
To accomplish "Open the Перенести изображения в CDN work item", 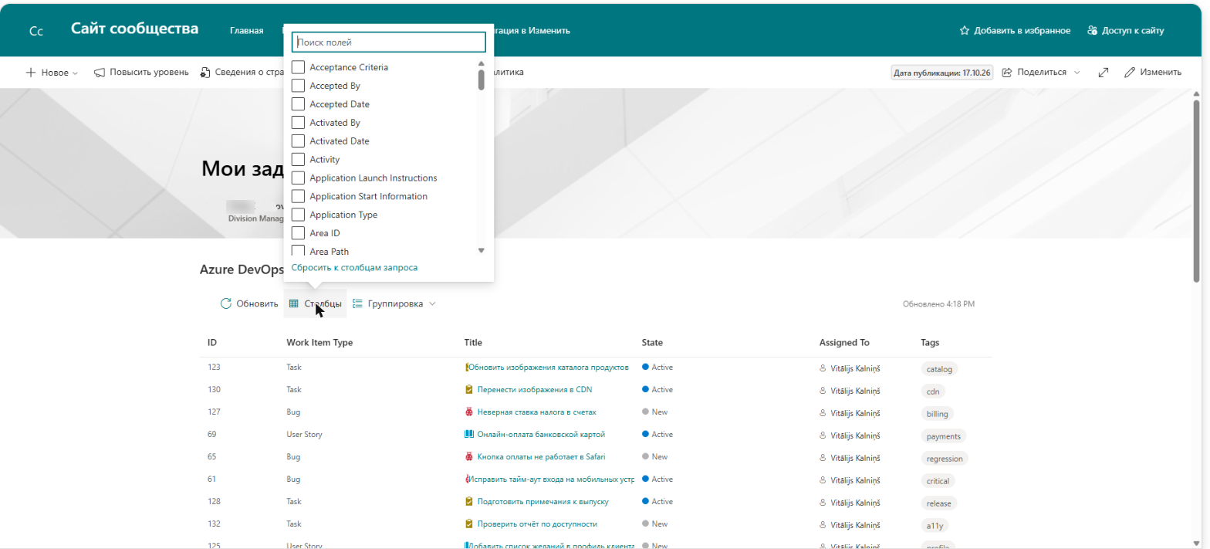I will coord(535,390).
